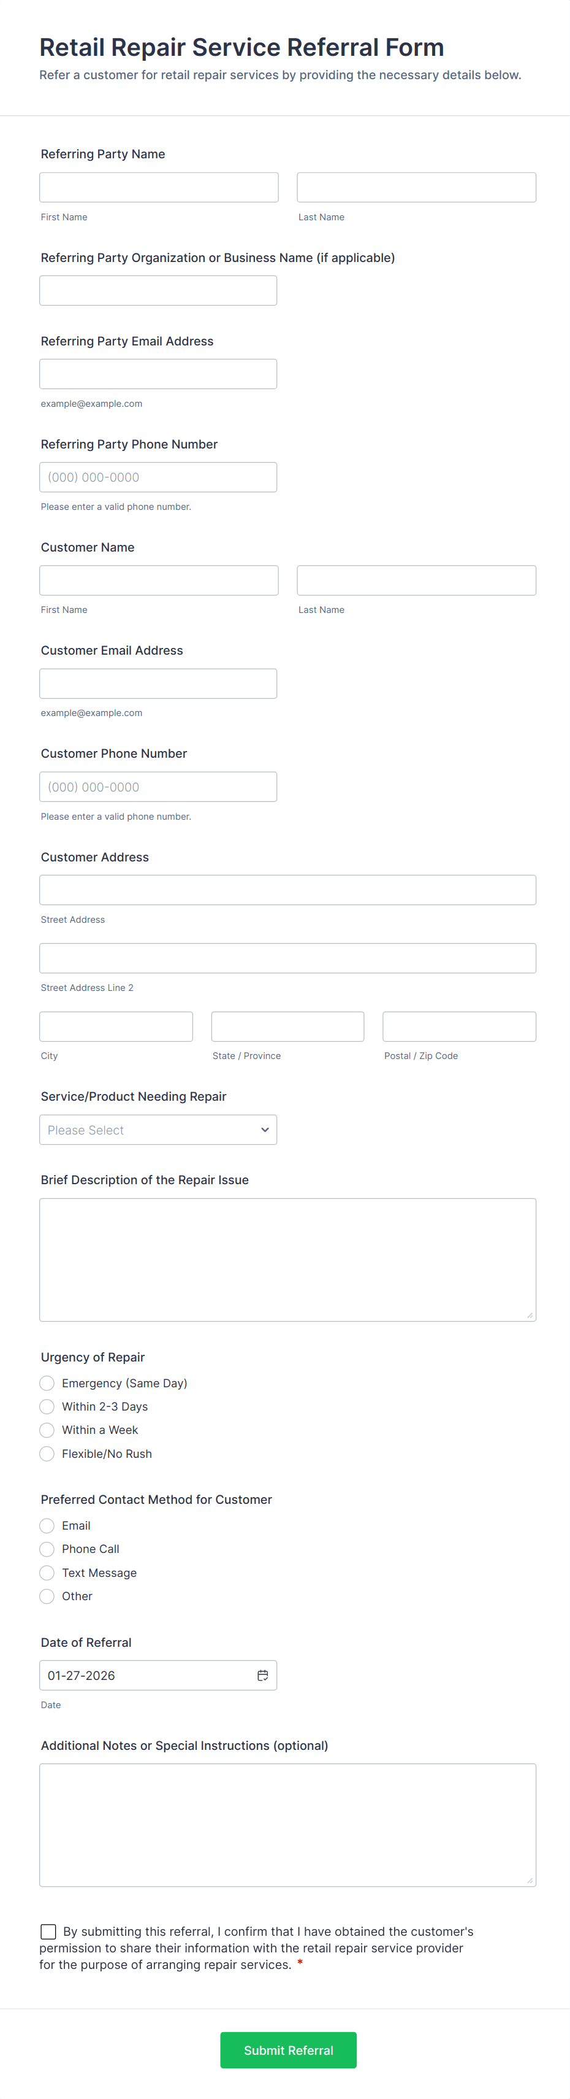
Task: Pick Flexible/No Rush urgency option
Action: pyautogui.click(x=47, y=1454)
